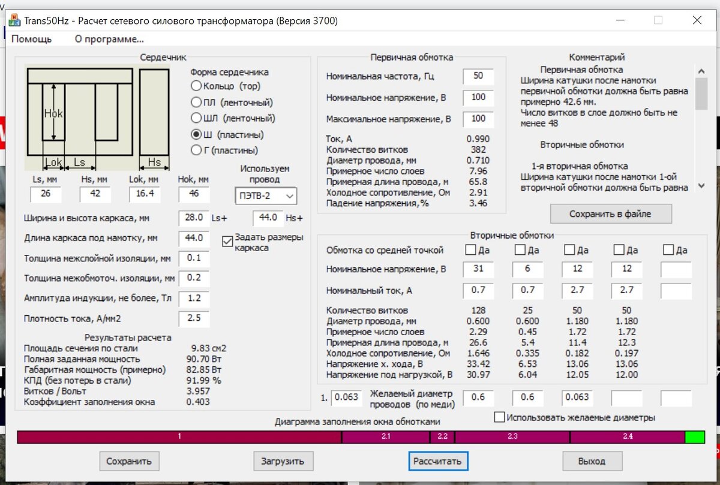
Task: Click secondary voltage field showing 6
Action: click(528, 269)
